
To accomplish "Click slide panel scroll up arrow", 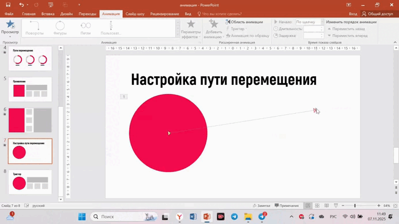I will [x=61, y=48].
